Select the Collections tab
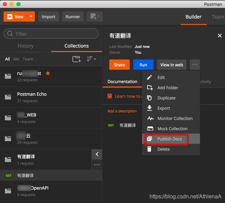This screenshot has height=203, width=225. pos(76,46)
